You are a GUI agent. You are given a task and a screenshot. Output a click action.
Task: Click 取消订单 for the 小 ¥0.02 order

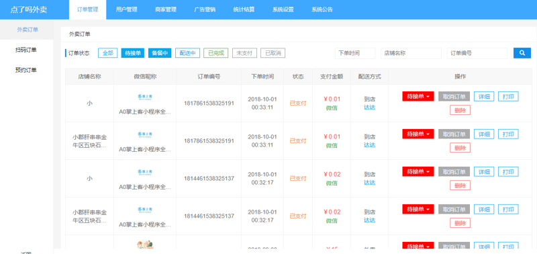pos(454,172)
